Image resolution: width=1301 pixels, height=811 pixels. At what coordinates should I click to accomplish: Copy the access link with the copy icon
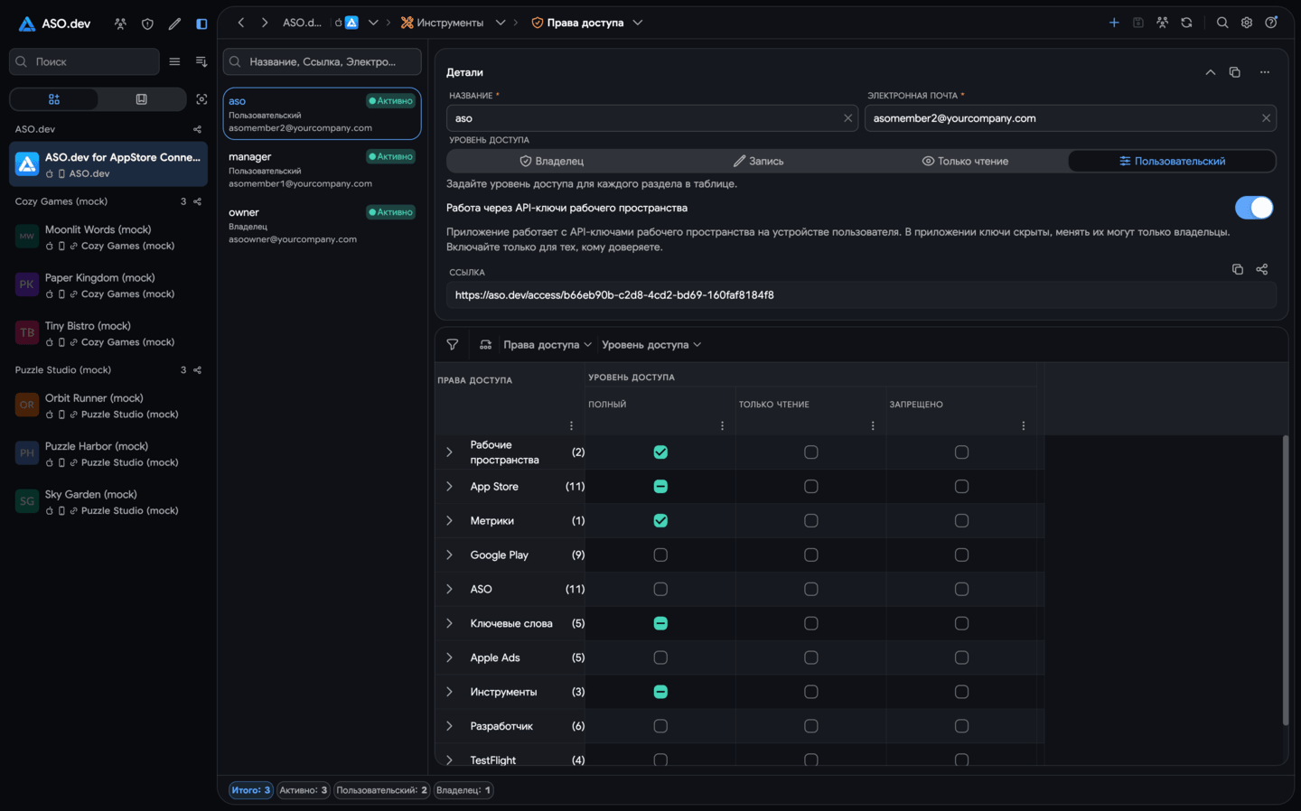(1238, 269)
